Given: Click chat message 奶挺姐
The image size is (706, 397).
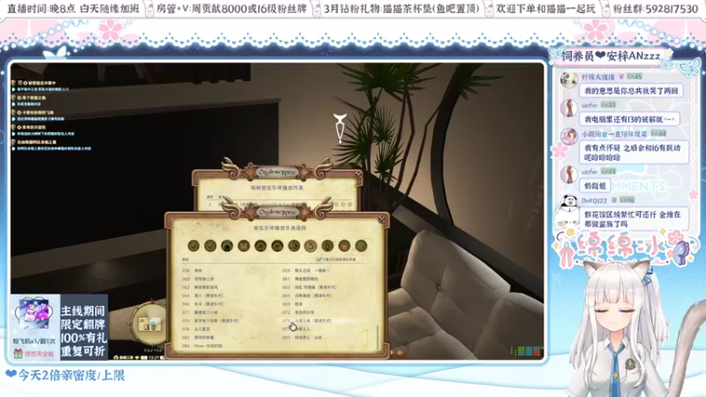Looking at the screenshot, I should coord(595,186).
